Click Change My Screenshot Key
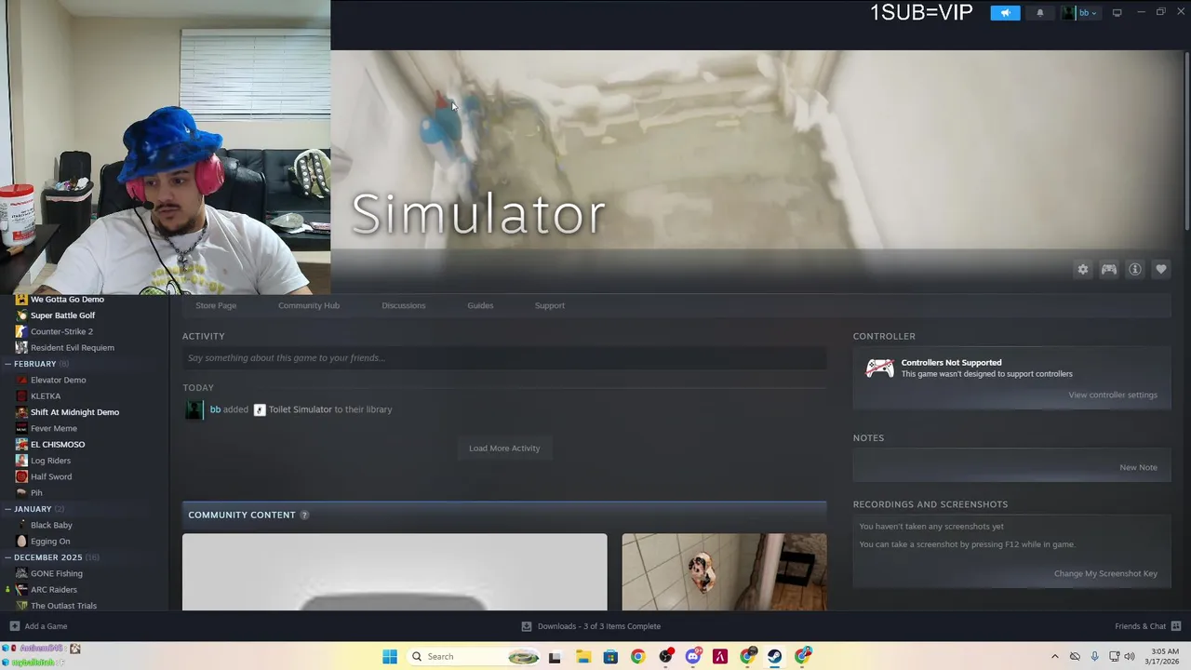This screenshot has height=670, width=1191. (1105, 573)
